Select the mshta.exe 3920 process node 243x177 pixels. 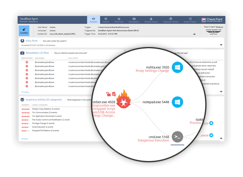coord(177,67)
